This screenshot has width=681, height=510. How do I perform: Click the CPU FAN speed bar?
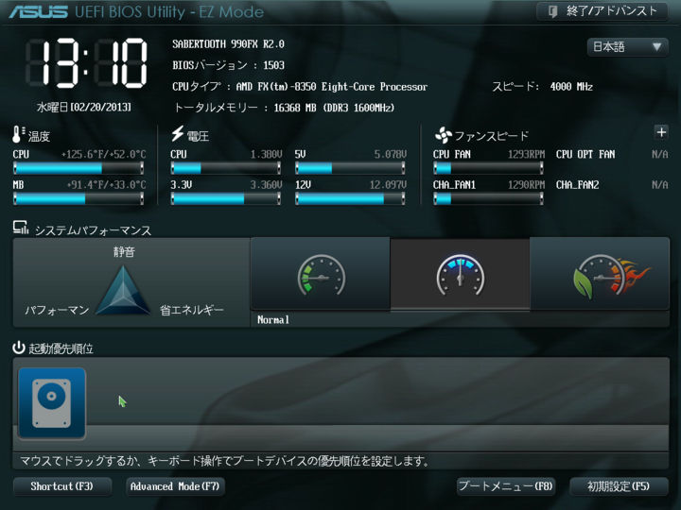488,168
